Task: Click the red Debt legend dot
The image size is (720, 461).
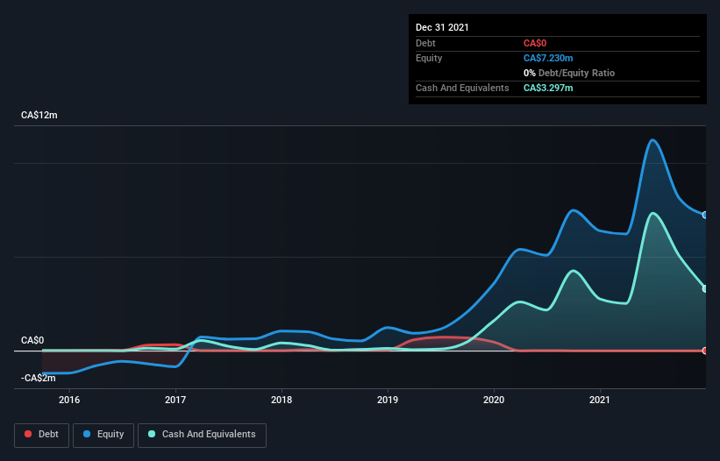Action: [x=28, y=434]
